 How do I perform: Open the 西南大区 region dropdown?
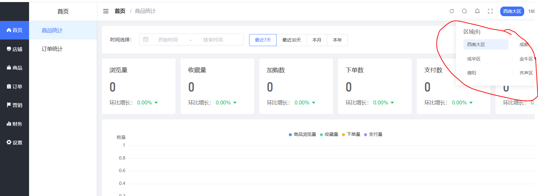[x=512, y=11]
